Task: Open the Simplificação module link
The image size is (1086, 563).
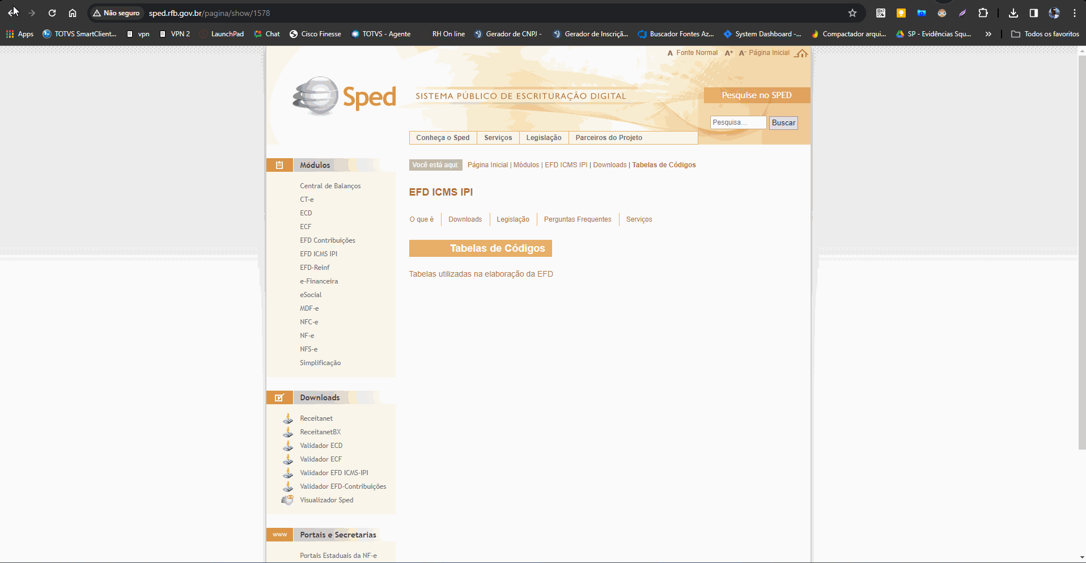Action: point(320,363)
